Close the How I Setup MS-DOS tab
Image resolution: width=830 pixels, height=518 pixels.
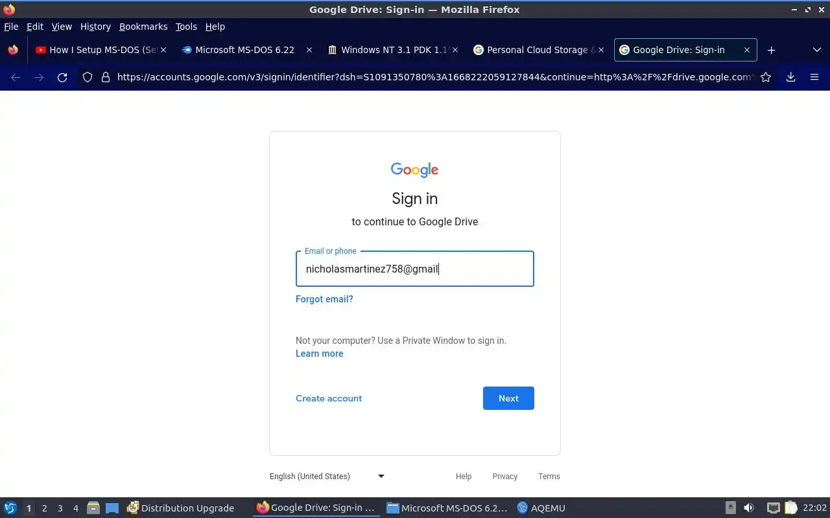163,50
